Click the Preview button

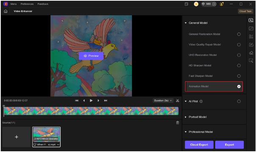pos(91,56)
